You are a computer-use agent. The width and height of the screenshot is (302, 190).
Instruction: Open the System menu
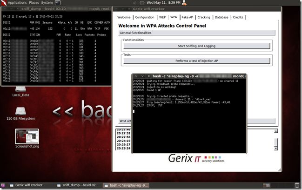(47, 3)
